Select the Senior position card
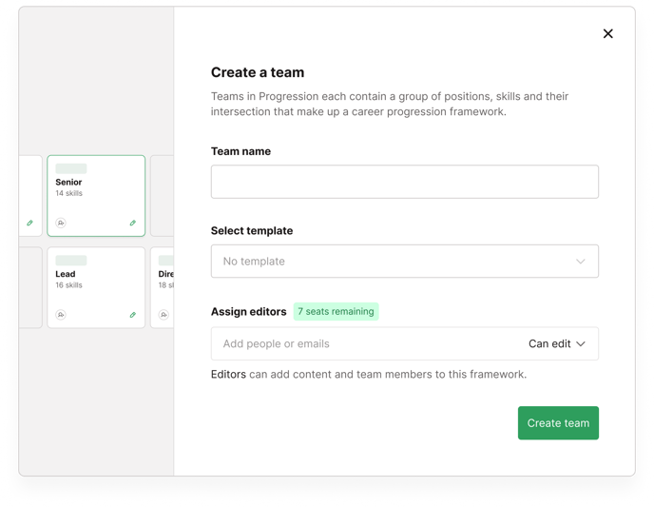 96,196
